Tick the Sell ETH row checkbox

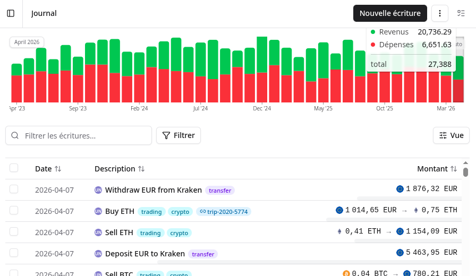[x=14, y=232]
